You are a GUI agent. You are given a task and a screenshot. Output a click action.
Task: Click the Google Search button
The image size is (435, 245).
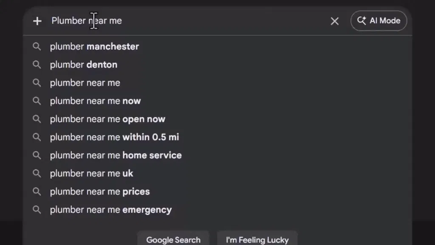pos(173,239)
